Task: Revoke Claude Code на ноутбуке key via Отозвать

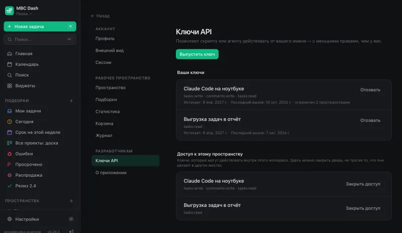Action: [x=370, y=90]
